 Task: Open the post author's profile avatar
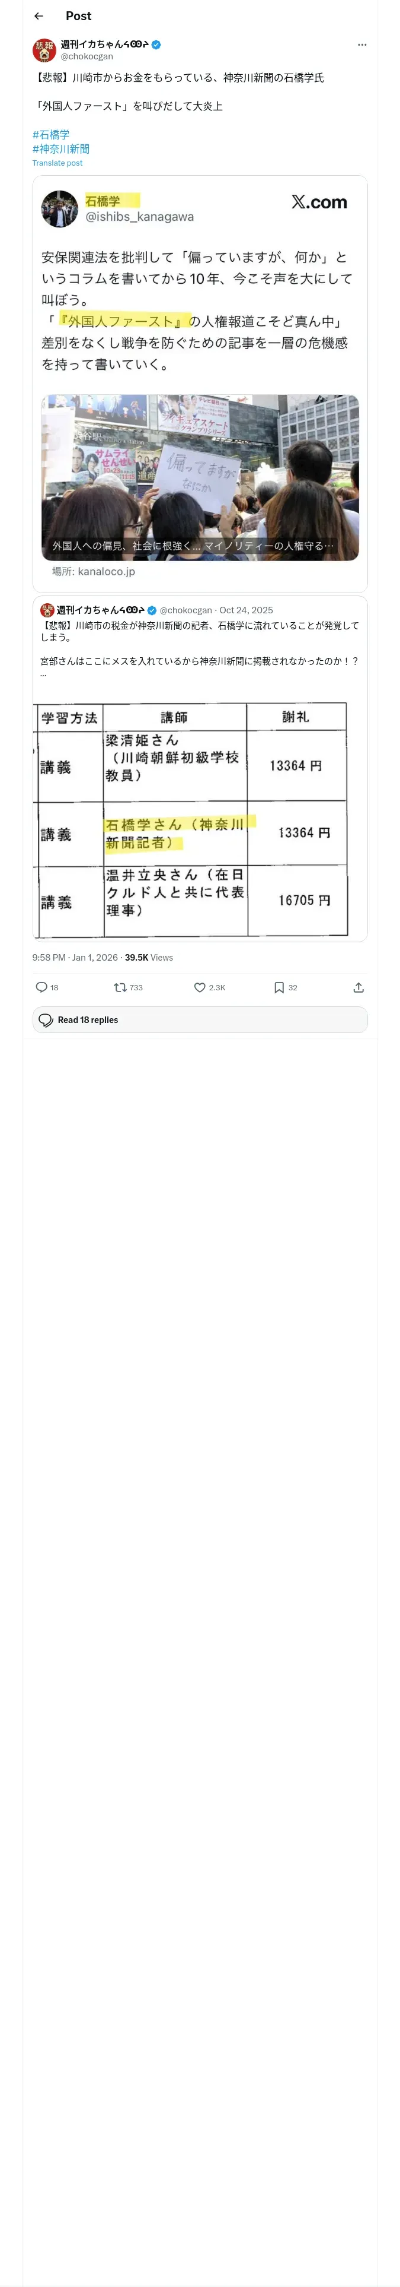pyautogui.click(x=44, y=50)
